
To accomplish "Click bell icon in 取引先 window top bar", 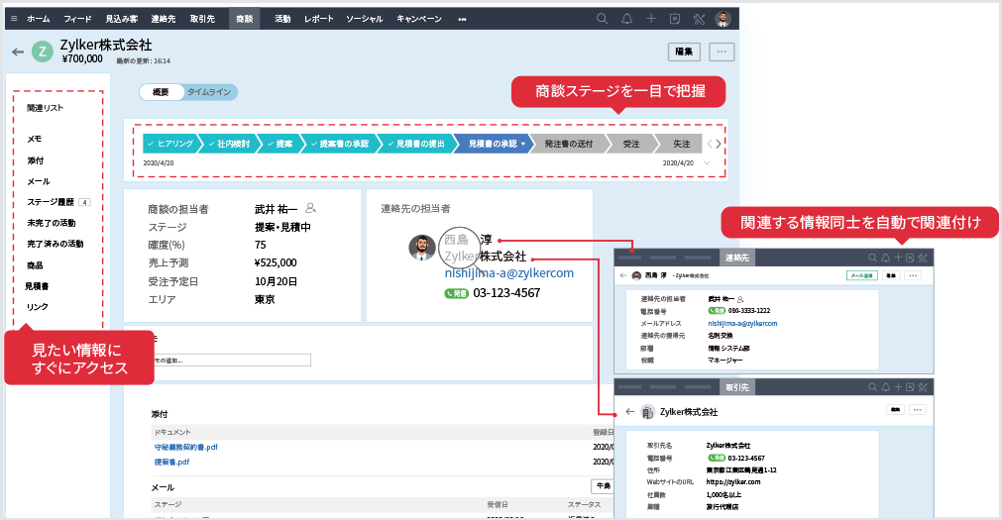I will click(886, 387).
